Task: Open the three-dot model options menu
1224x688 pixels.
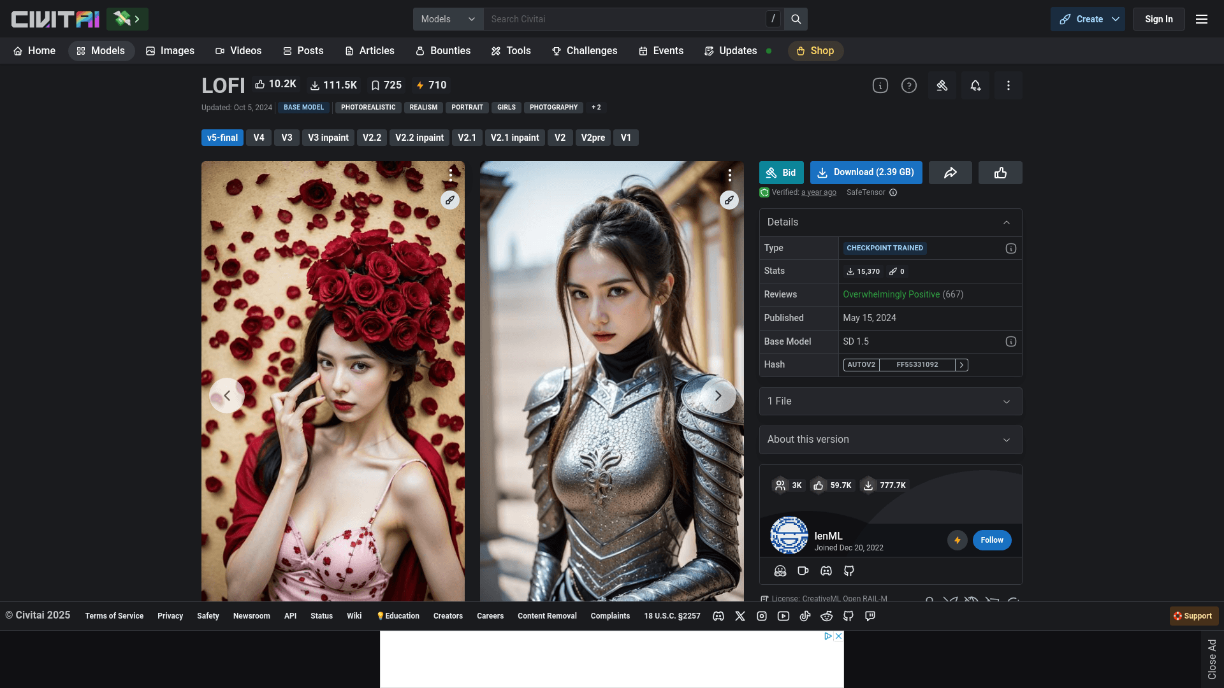Action: [1008, 85]
